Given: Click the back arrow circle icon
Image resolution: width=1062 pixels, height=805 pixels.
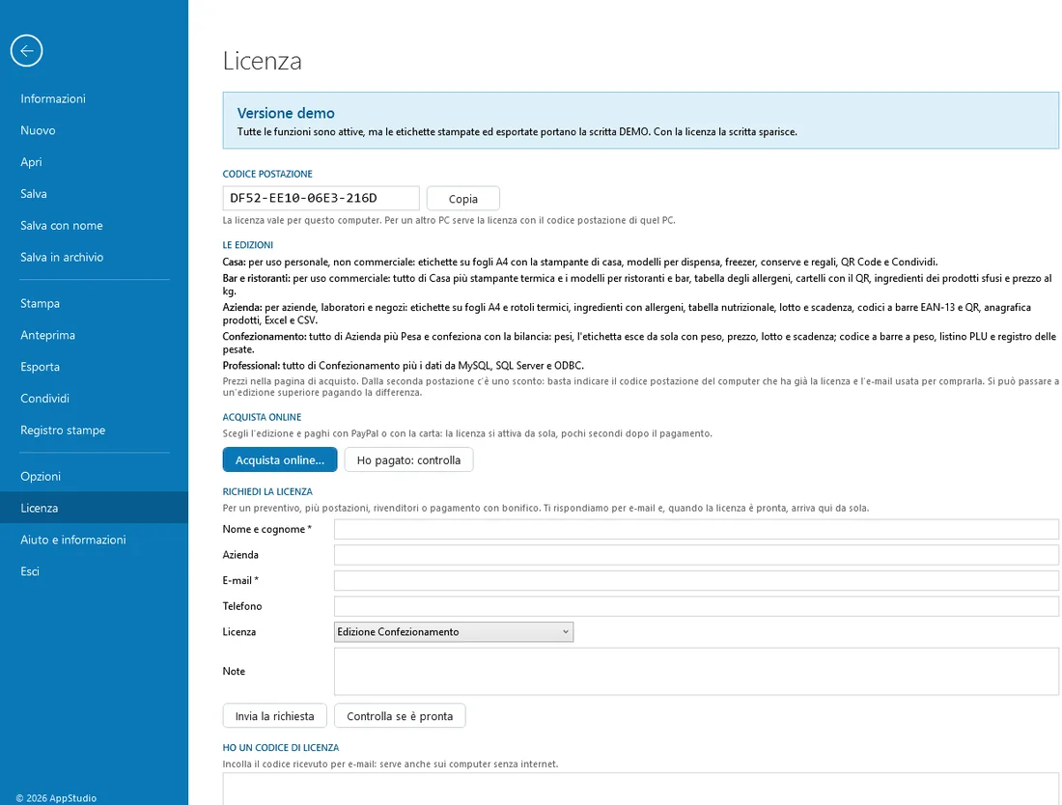Looking at the screenshot, I should (x=26, y=51).
